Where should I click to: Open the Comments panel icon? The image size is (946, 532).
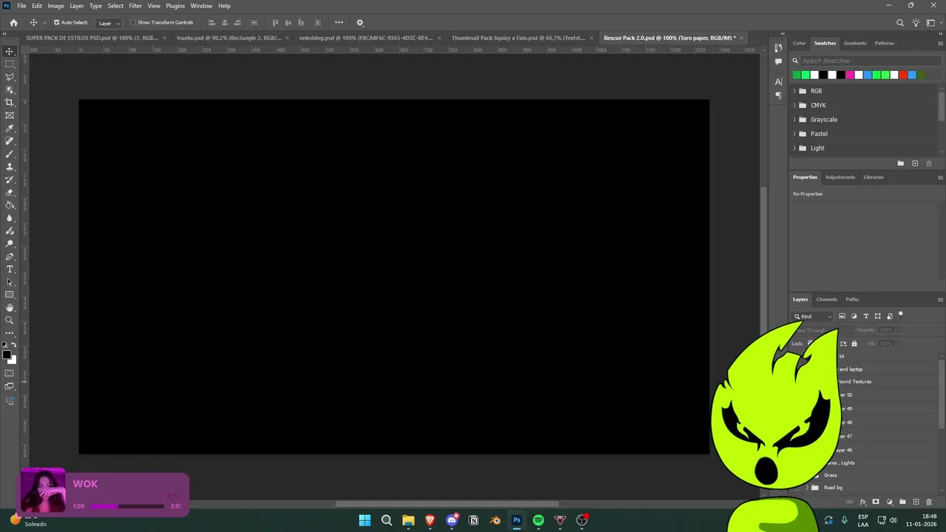[x=778, y=61]
